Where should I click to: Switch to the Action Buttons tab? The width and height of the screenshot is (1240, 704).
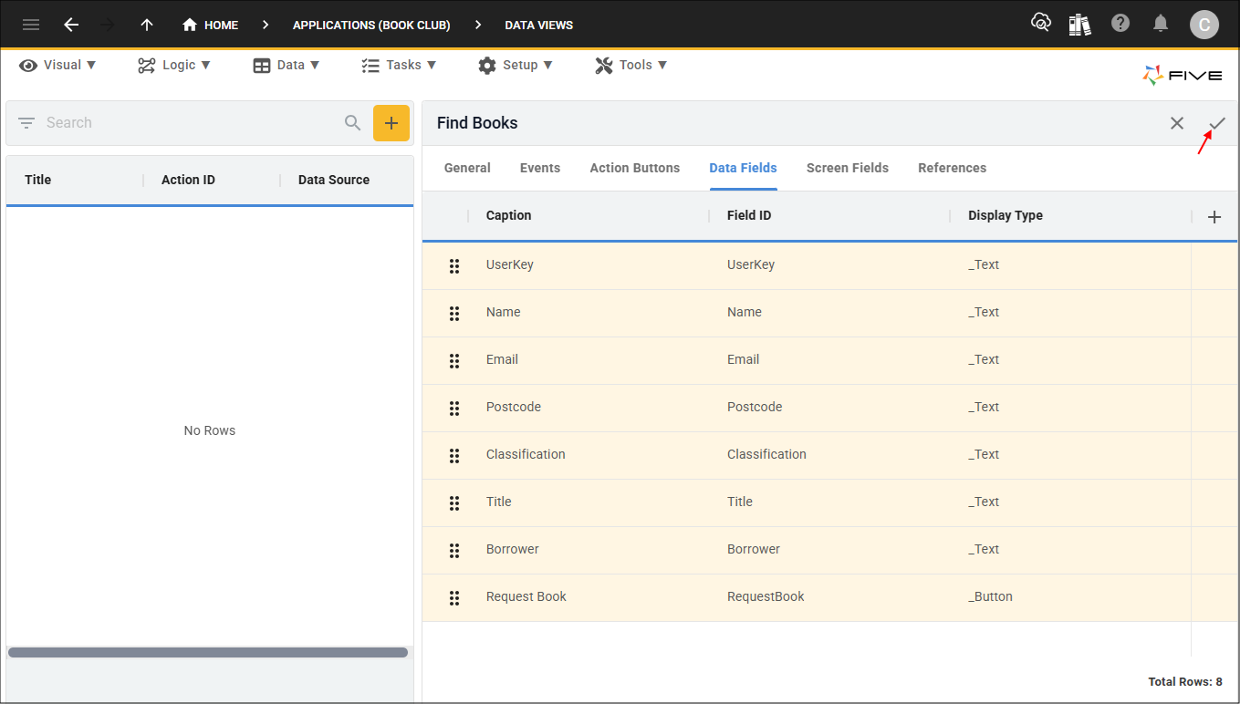(x=634, y=168)
